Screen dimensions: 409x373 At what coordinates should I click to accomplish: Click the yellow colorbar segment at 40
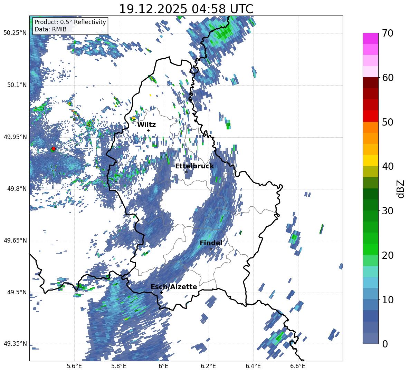click(370, 160)
